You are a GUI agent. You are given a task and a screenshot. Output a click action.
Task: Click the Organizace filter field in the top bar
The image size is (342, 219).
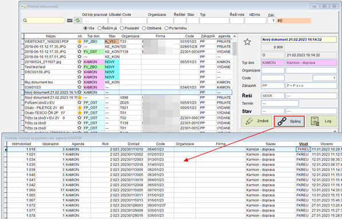coord(160,21)
